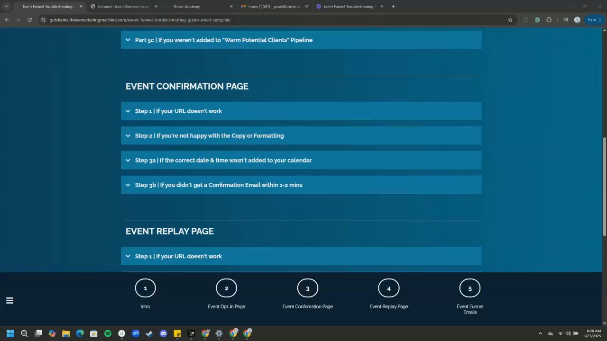Expand Step 2 about Copy or Formatting
The image size is (607, 341).
coord(301,135)
